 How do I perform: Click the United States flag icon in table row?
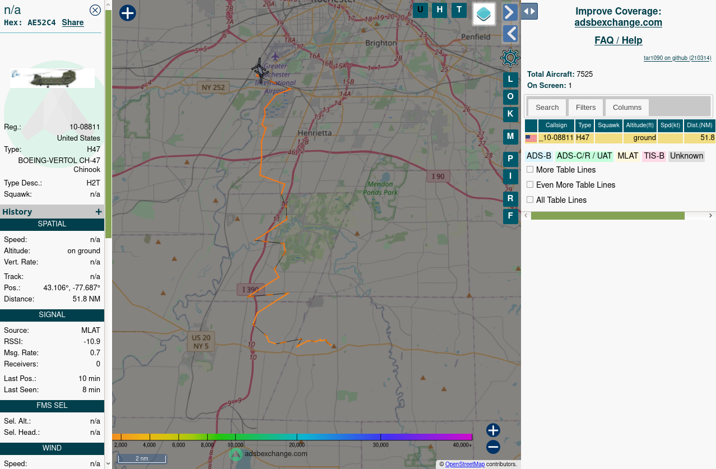(531, 138)
